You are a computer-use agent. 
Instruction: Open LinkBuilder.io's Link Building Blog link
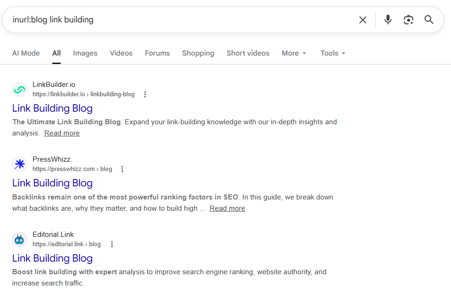tap(52, 108)
